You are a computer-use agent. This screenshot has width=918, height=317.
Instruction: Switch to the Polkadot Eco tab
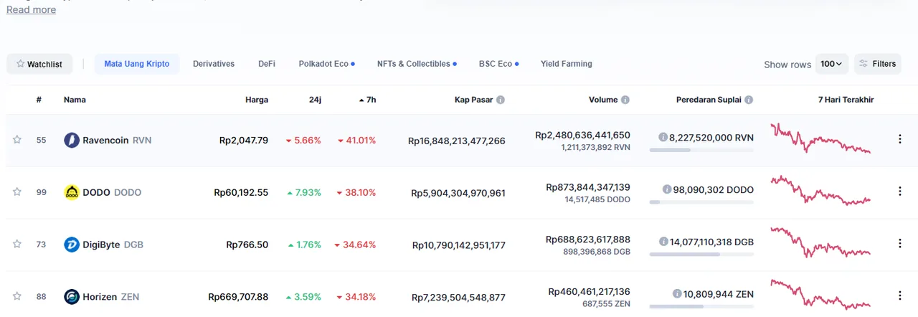click(327, 64)
